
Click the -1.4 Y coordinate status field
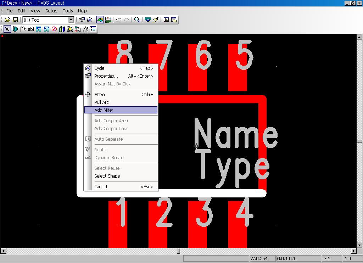tap(352, 259)
